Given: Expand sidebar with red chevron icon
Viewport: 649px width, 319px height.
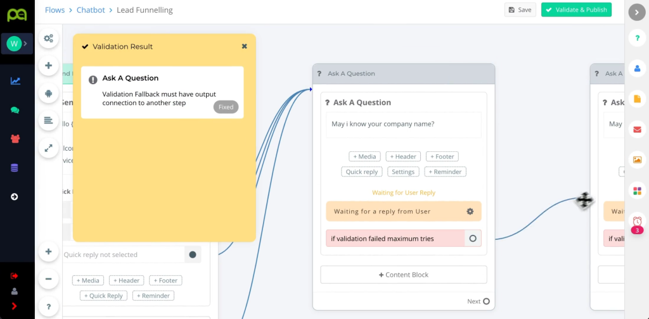Looking at the screenshot, I should pyautogui.click(x=14, y=306).
